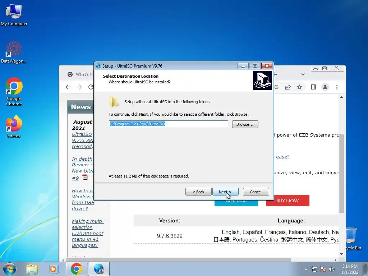Cancel the UltraISO setup

click(x=256, y=192)
